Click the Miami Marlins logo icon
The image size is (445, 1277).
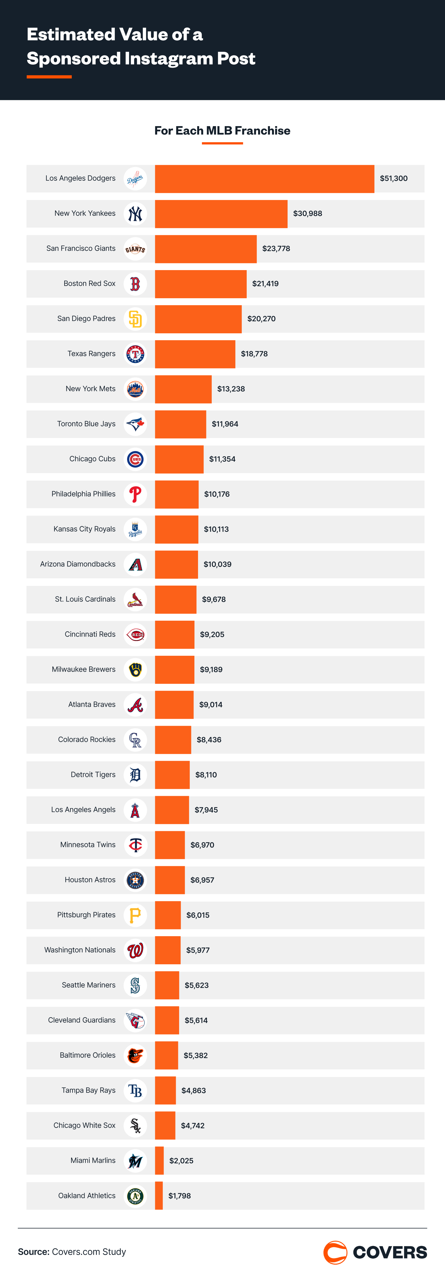tap(135, 1161)
